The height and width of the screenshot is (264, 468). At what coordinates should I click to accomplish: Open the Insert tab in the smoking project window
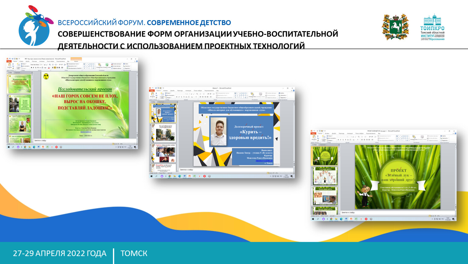tap(166, 90)
